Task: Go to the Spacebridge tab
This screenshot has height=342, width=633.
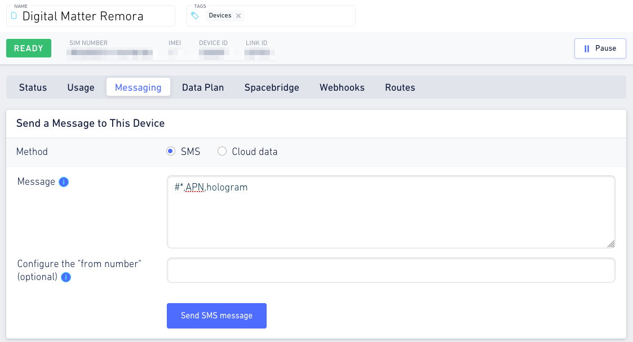Action: pyautogui.click(x=272, y=87)
